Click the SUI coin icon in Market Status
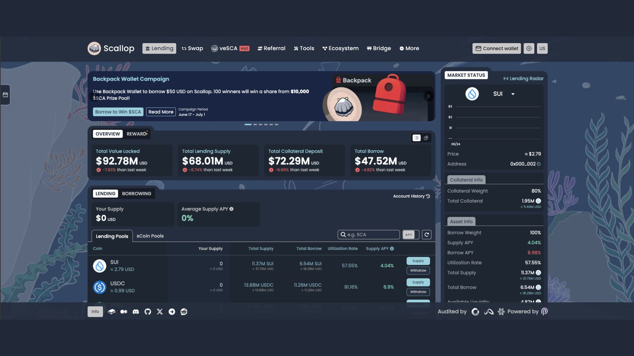634x356 pixels. point(472,94)
